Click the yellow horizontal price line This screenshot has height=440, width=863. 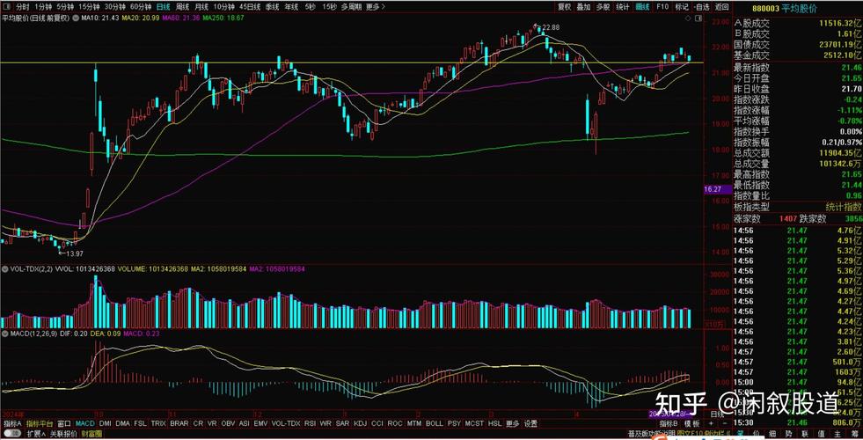pos(352,62)
